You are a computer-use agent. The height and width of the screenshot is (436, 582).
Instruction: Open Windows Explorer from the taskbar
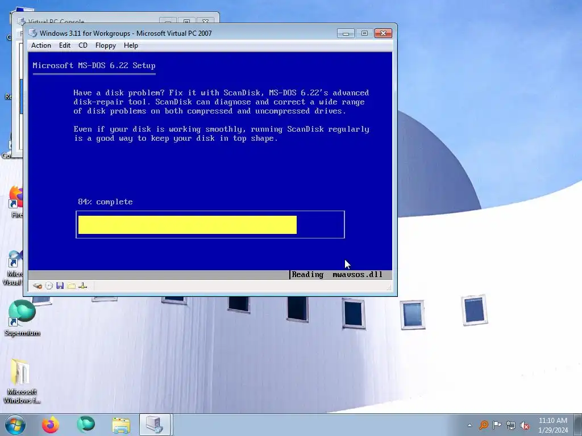pos(121,425)
